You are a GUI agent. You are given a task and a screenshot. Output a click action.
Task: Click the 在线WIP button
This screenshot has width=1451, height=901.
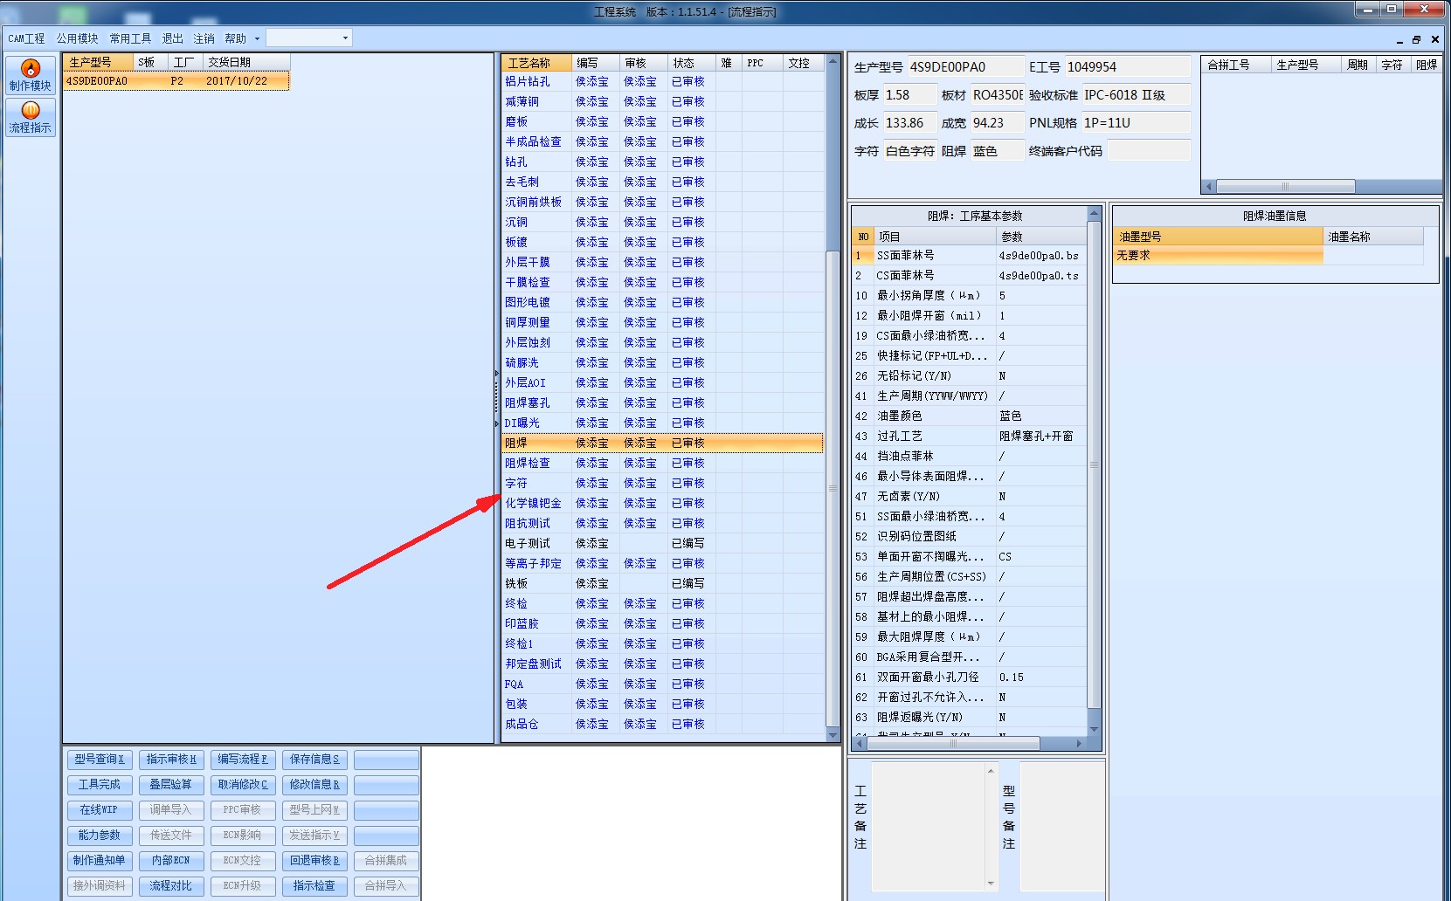click(x=100, y=810)
